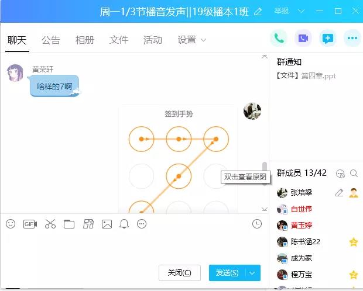Click the 关闭(C) button

(179, 273)
